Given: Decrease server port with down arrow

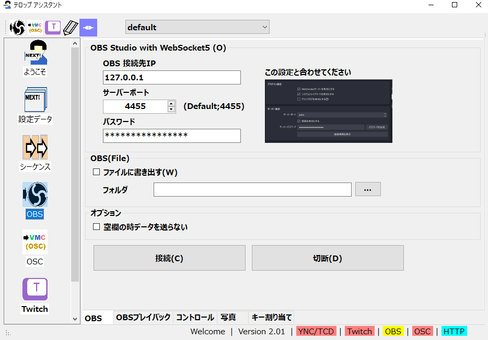Looking at the screenshot, I should tap(171, 110).
